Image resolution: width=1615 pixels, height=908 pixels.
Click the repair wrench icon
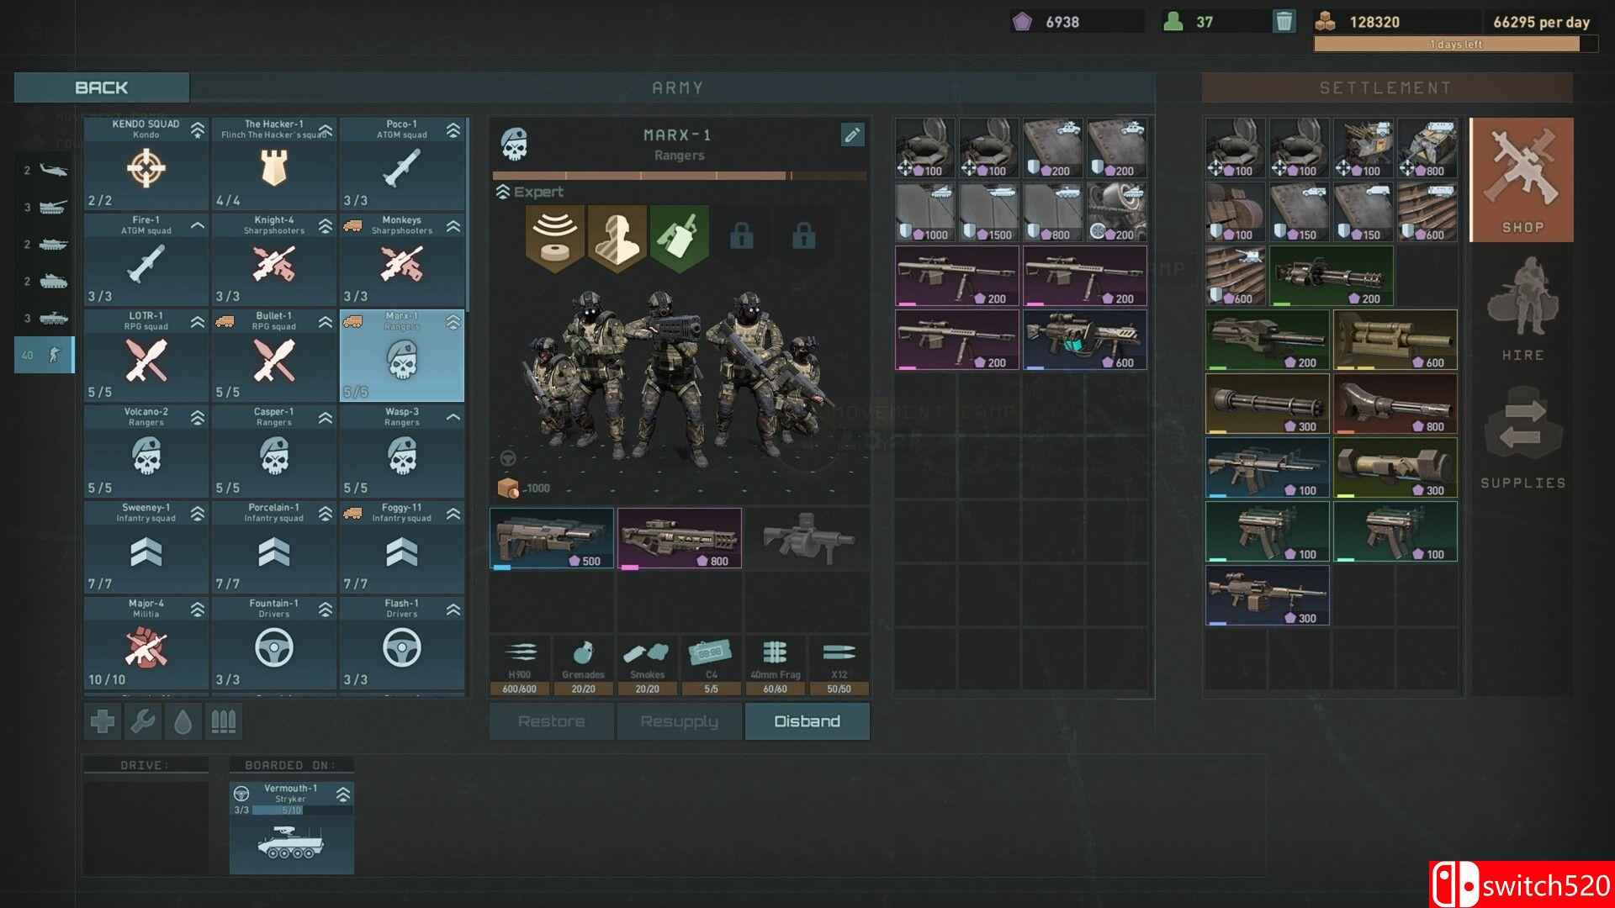point(143,721)
